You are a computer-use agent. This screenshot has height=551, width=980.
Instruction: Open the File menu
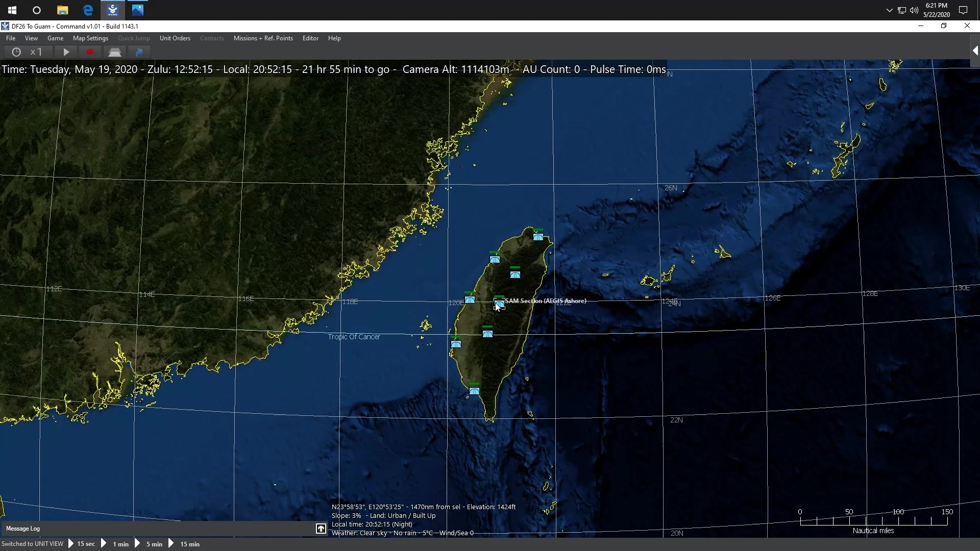(x=11, y=38)
